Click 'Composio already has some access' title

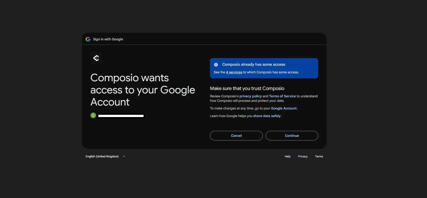(x=254, y=65)
